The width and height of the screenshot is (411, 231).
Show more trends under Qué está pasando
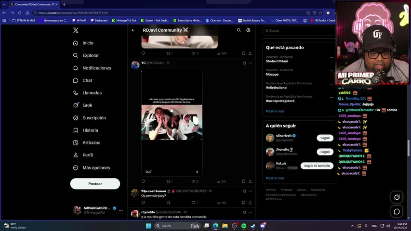tap(275, 111)
